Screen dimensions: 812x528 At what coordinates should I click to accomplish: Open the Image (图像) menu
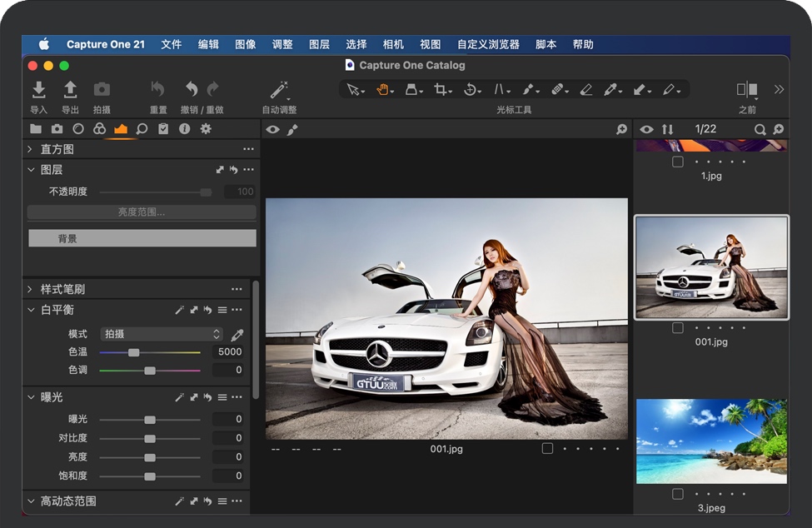tap(245, 45)
